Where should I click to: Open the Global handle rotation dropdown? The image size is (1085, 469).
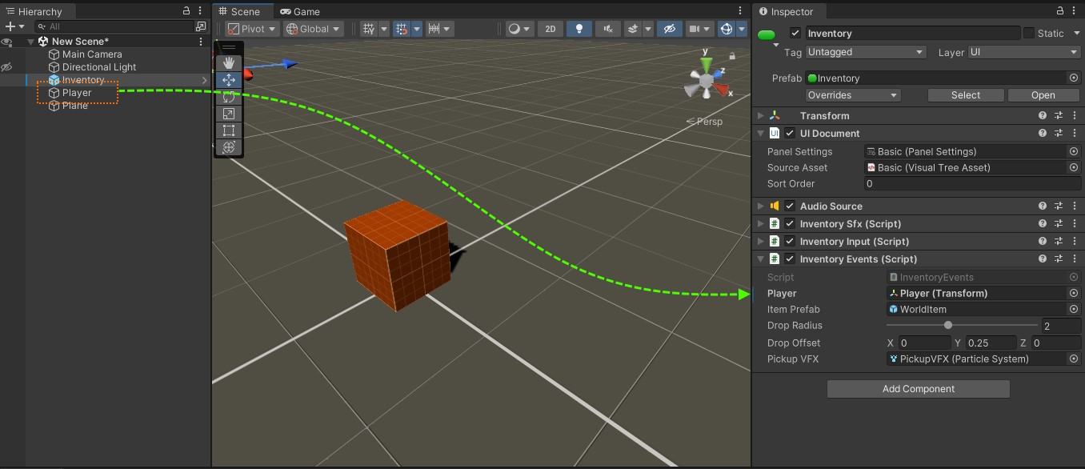pyautogui.click(x=314, y=29)
